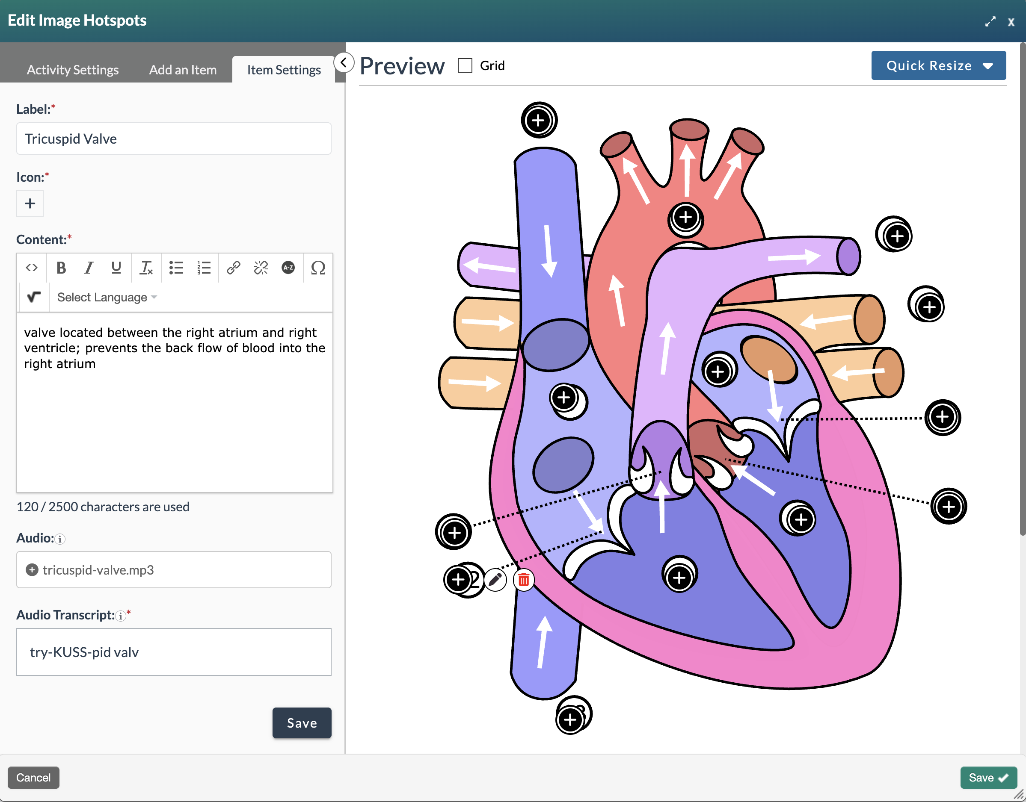Viewport: 1026px width, 802px height.
Task: Open the Audio info tooltip icon
Action: pyautogui.click(x=60, y=539)
